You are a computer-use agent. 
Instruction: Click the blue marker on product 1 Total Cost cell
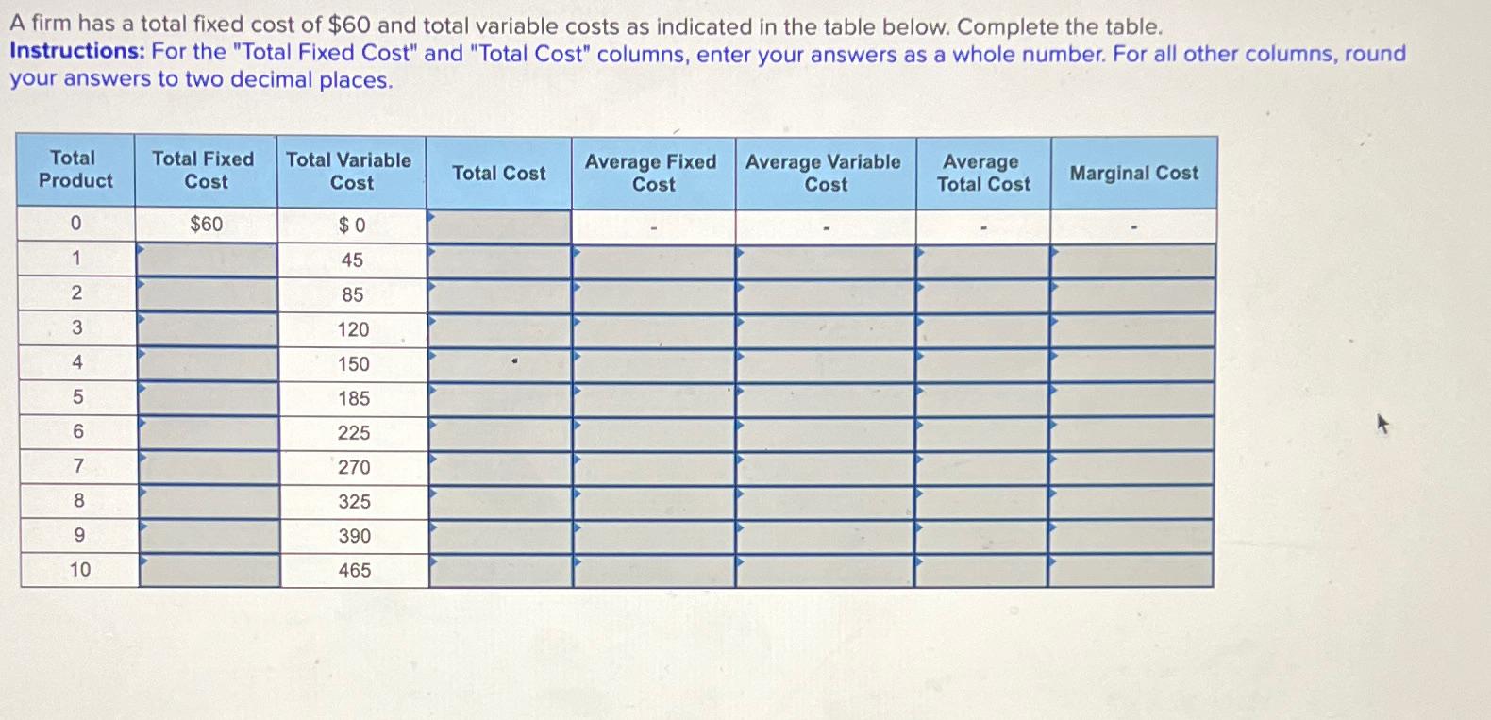pos(433,251)
